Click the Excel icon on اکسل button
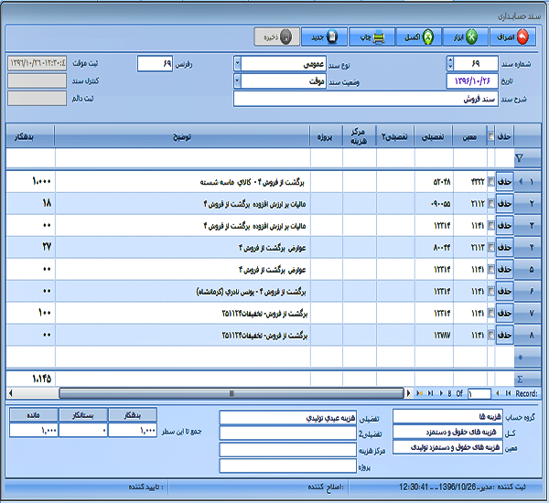 point(428,37)
